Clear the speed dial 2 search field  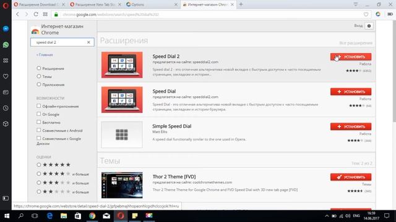coord(88,43)
